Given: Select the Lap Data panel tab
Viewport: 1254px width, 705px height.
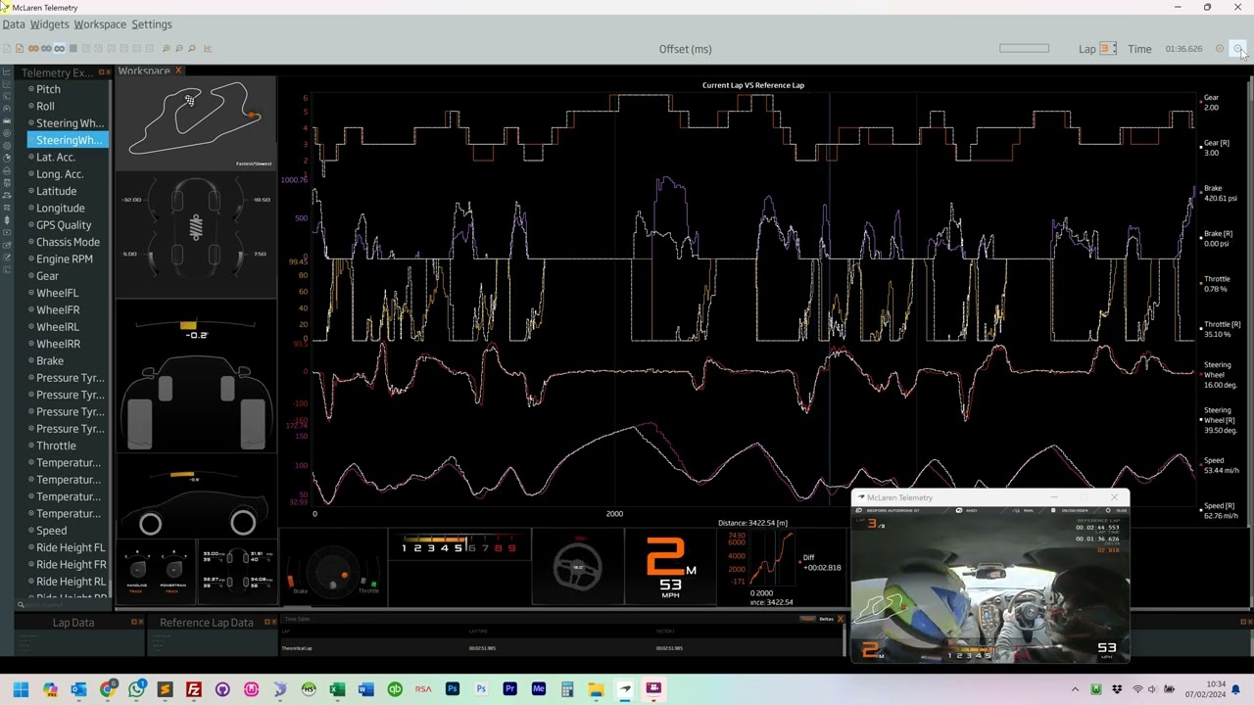Looking at the screenshot, I should tap(73, 622).
